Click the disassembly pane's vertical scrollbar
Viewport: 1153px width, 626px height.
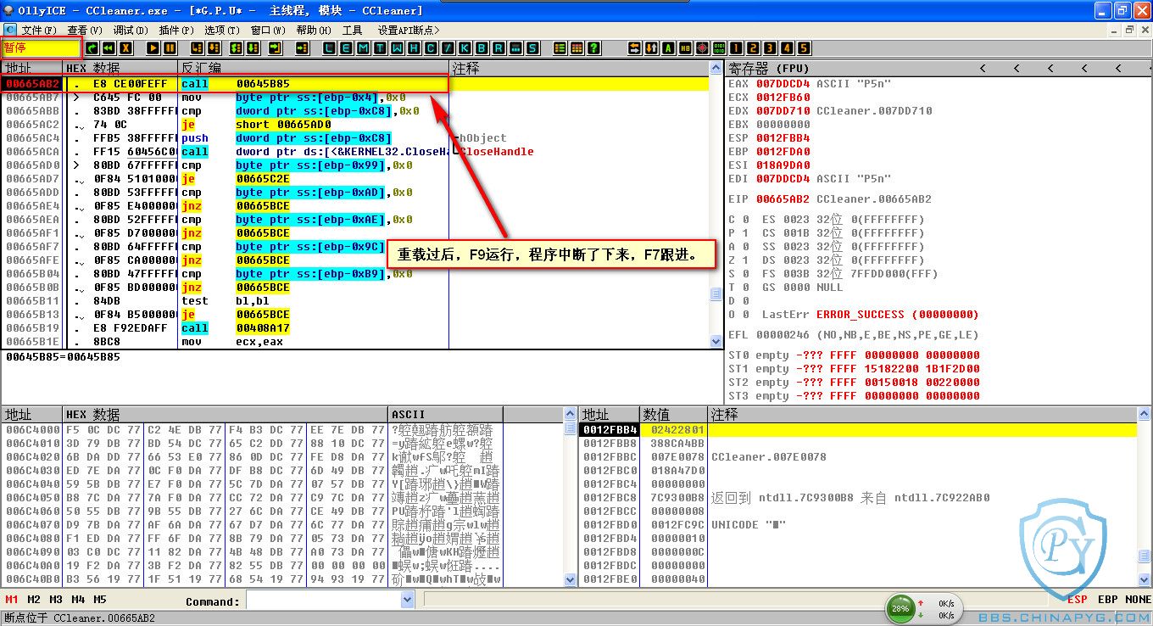click(716, 204)
